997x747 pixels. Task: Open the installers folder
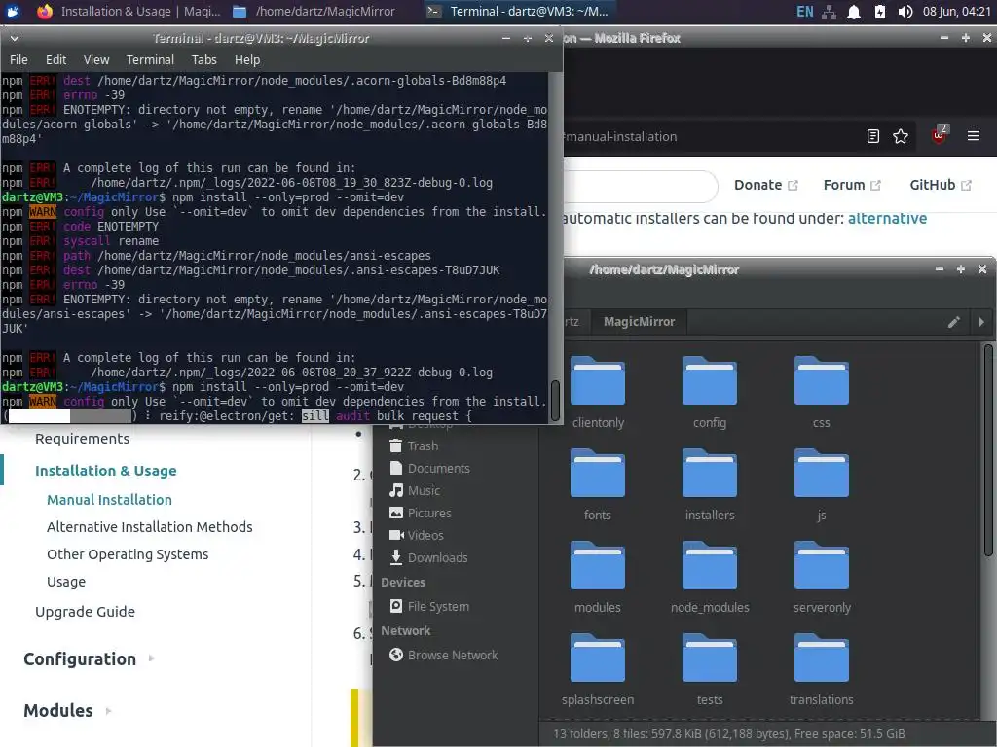[x=710, y=484]
